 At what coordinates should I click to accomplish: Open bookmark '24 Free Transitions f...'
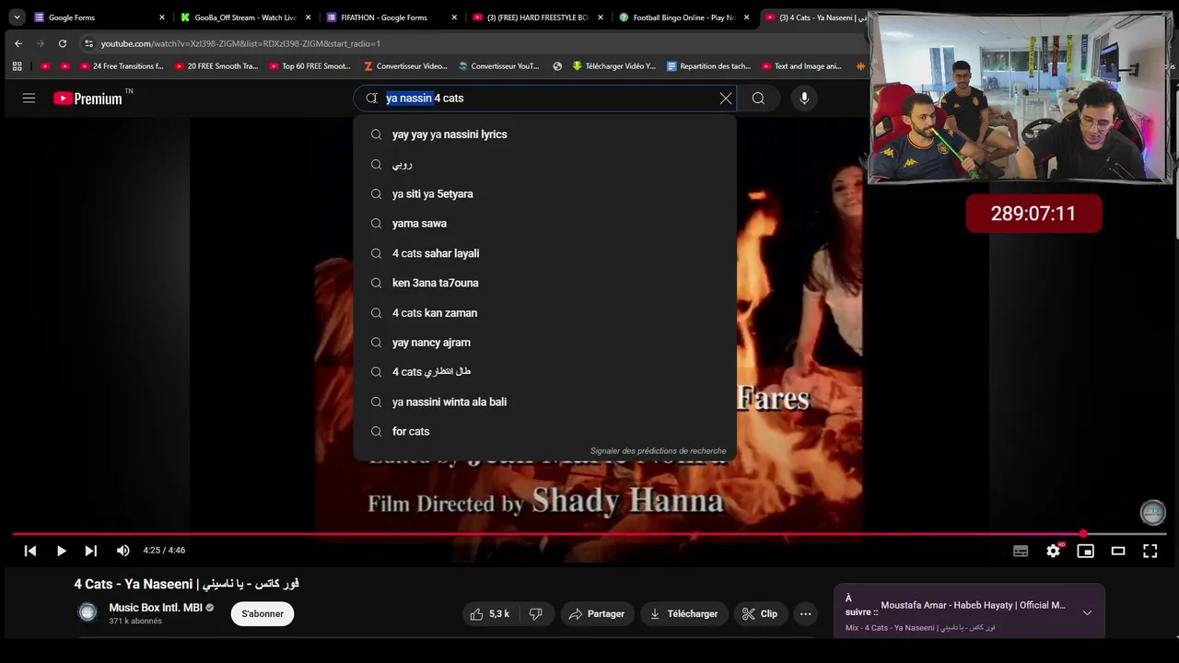tap(121, 66)
